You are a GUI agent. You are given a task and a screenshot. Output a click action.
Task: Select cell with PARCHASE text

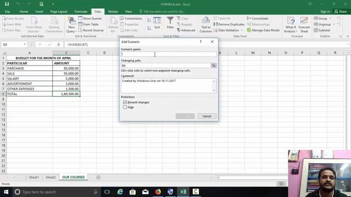(x=30, y=68)
